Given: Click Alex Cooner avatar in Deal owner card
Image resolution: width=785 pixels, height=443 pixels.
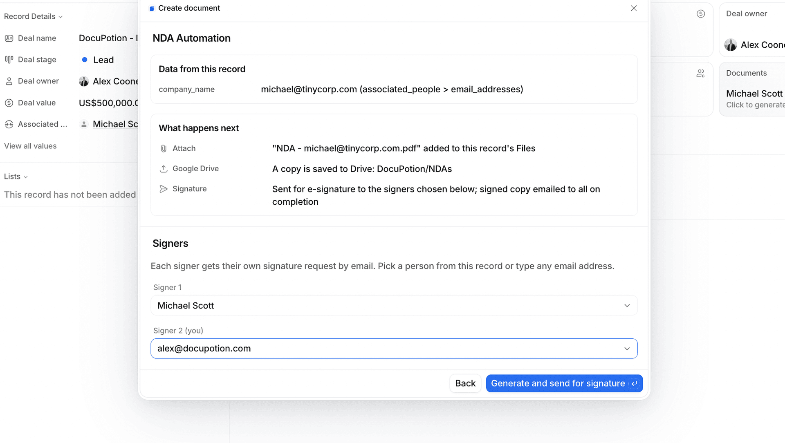Looking at the screenshot, I should point(731,45).
